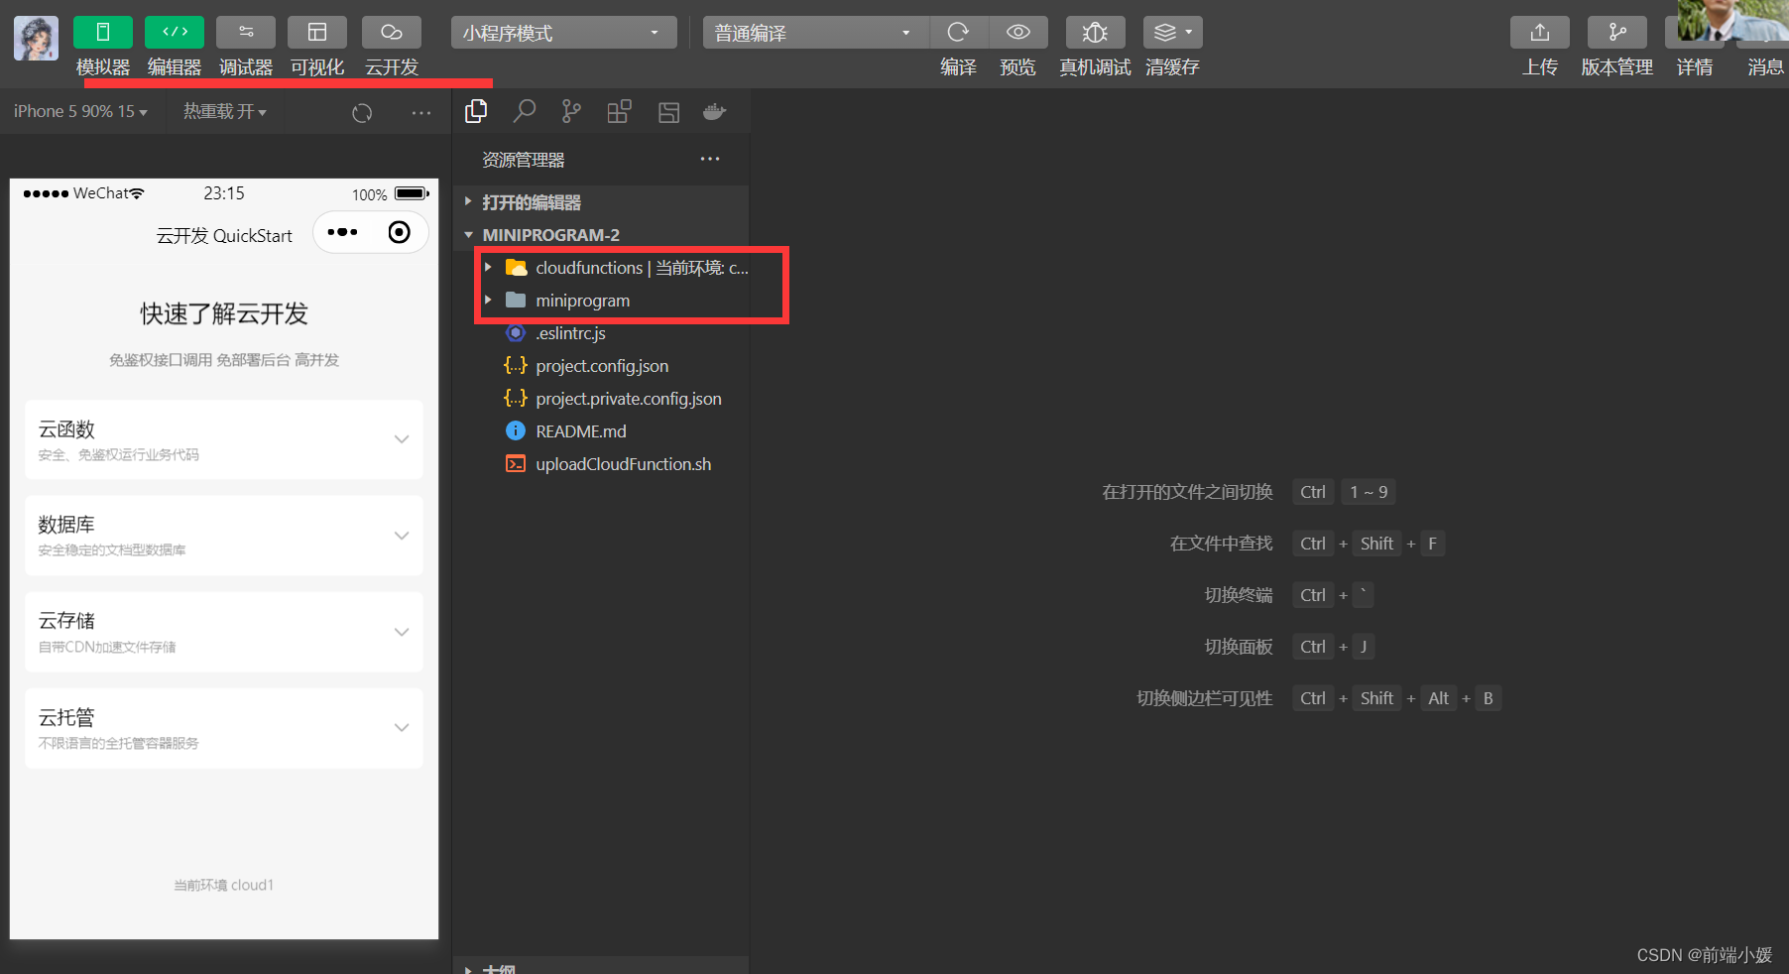This screenshot has height=974, width=1789.
Task: Open the search panel icon
Action: point(525,112)
